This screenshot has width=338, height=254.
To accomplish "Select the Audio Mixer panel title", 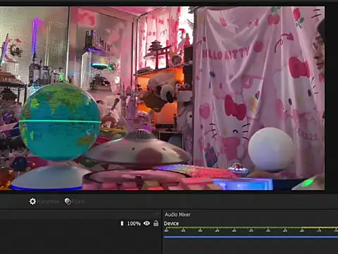I will [x=177, y=214].
